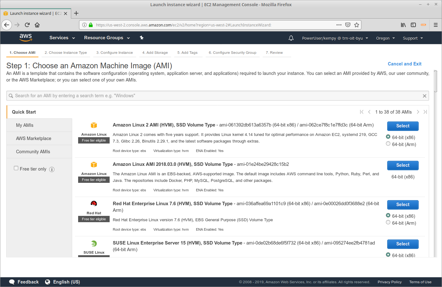Screen dimensions: 442x287
Task: Open My AMIs category
Action: [39, 125]
